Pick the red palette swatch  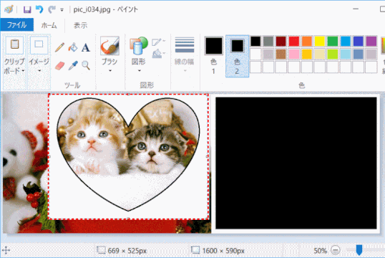click(x=294, y=41)
